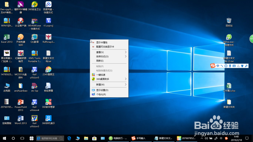Select the 锁定屏幕 desktop icon

pos(48,87)
